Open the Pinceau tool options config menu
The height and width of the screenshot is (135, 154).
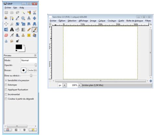[x=35, y=55]
